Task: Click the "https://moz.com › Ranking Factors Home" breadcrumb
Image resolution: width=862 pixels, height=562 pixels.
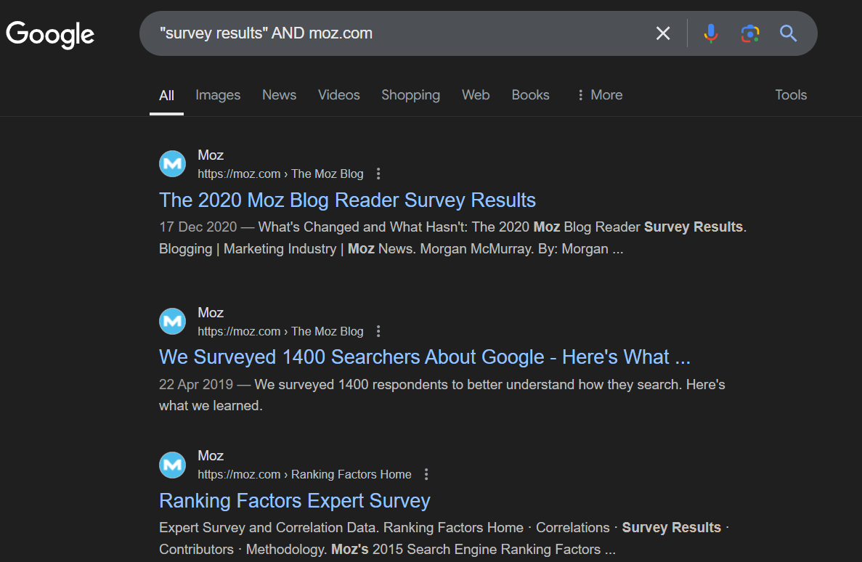Action: (304, 474)
